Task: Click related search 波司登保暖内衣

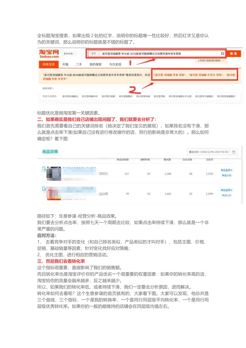Action: point(90,96)
